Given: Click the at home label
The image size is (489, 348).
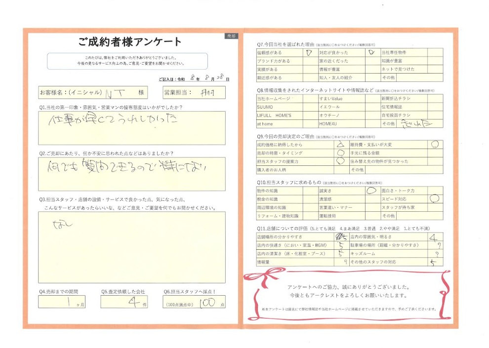Looking at the screenshot, I should [x=265, y=124].
